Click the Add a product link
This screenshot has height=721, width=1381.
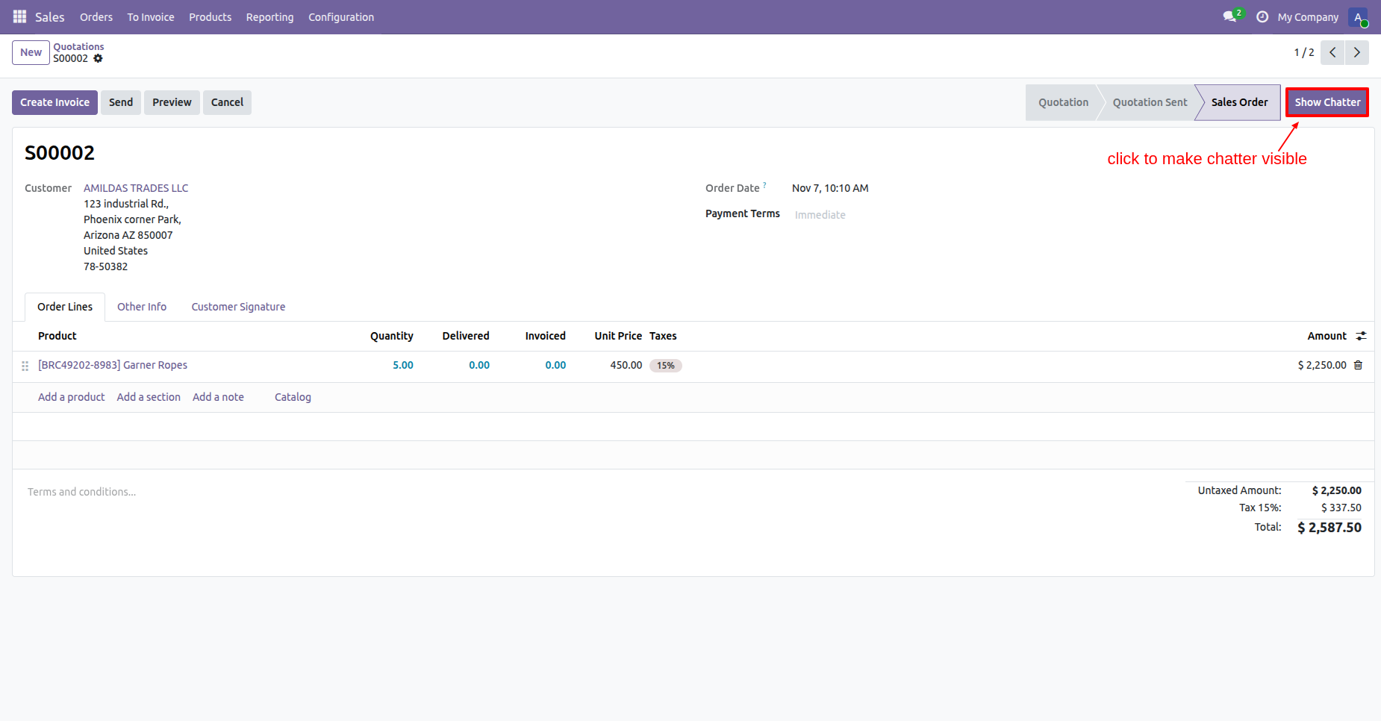pos(71,397)
